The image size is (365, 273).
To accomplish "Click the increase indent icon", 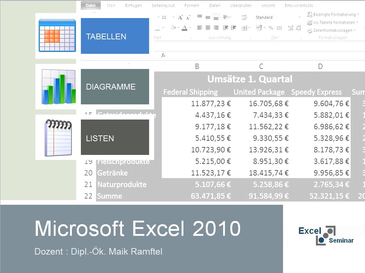I will pos(233,28).
